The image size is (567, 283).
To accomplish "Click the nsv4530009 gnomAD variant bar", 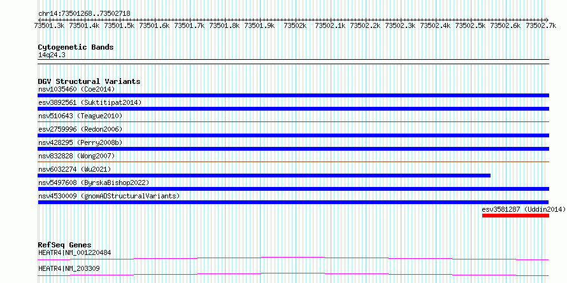I will (293, 202).
